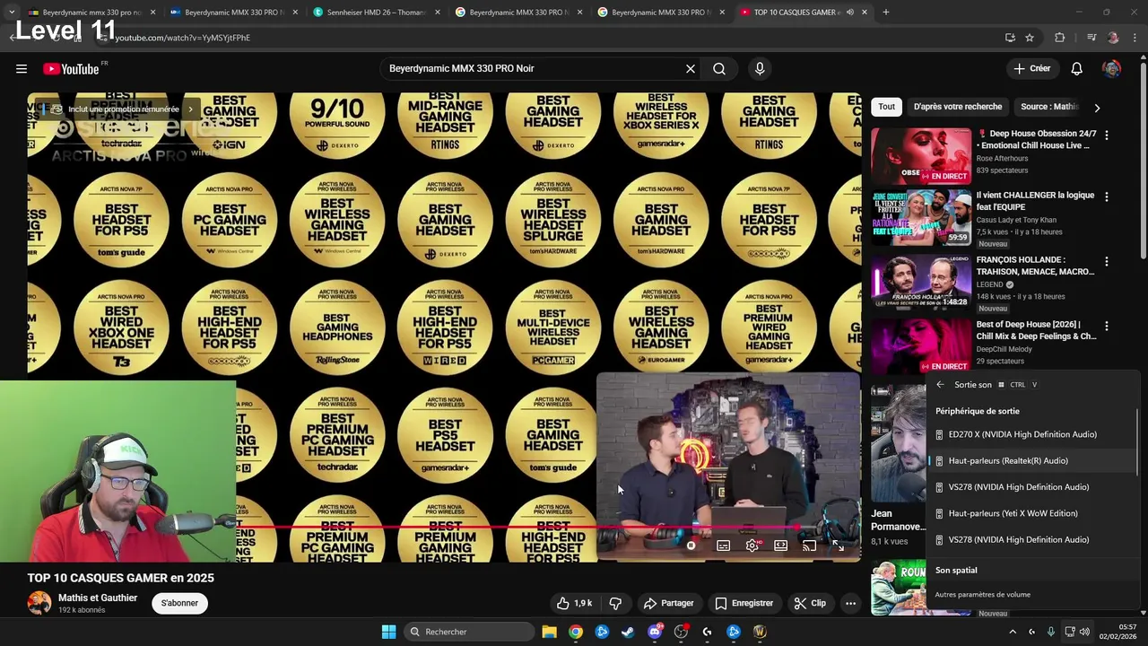This screenshot has height=646, width=1148.
Task: Cast the video to a device
Action: [809, 545]
